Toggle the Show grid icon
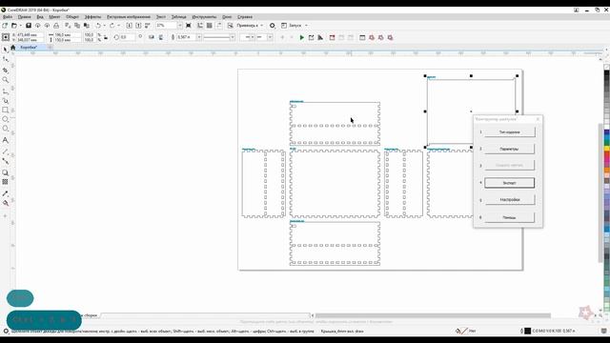Viewport: 610px width, 343px height. pyautogui.click(x=210, y=26)
